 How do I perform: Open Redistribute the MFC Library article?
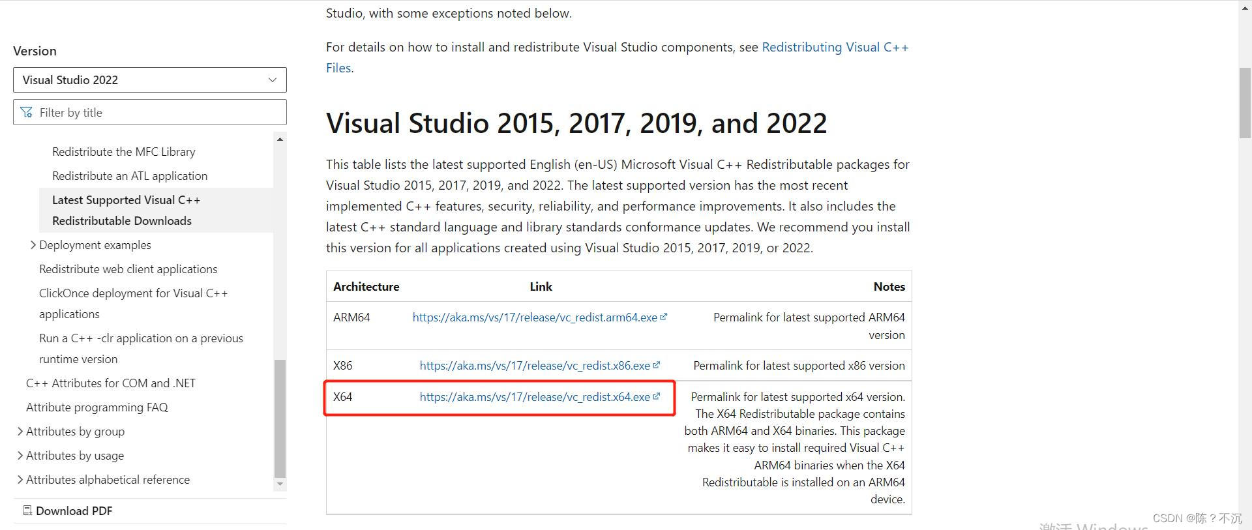click(x=124, y=151)
